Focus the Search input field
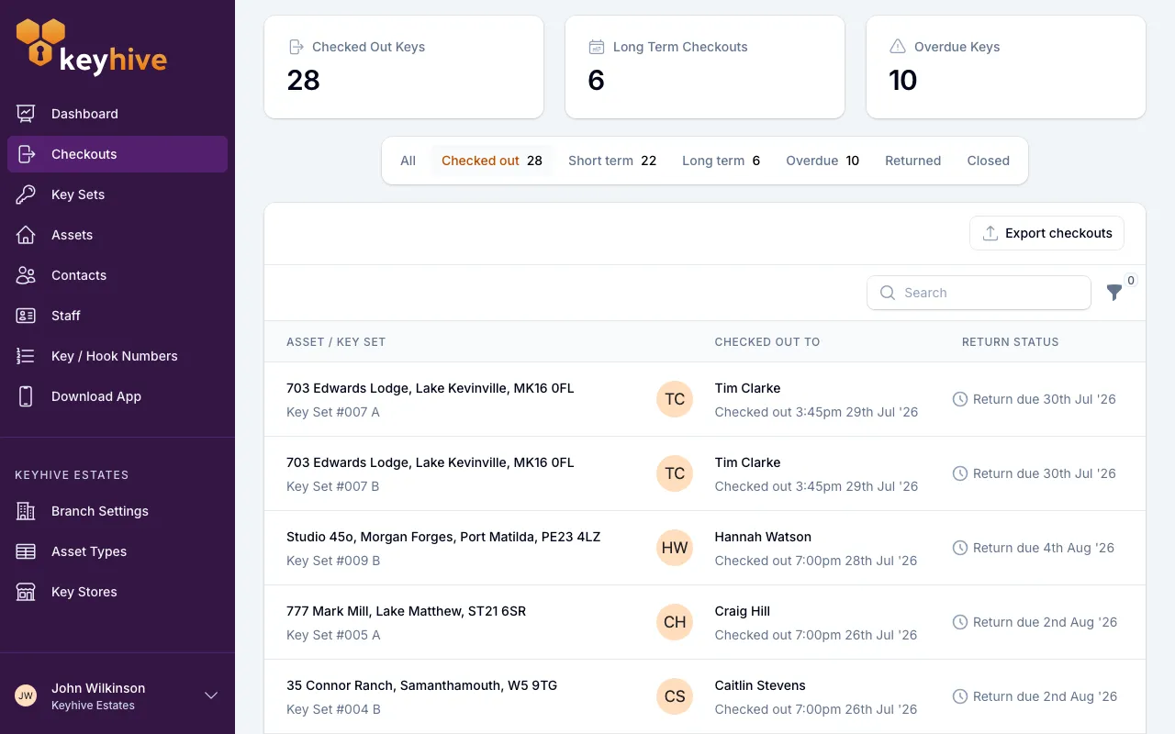The width and height of the screenshot is (1175, 734). click(x=979, y=293)
